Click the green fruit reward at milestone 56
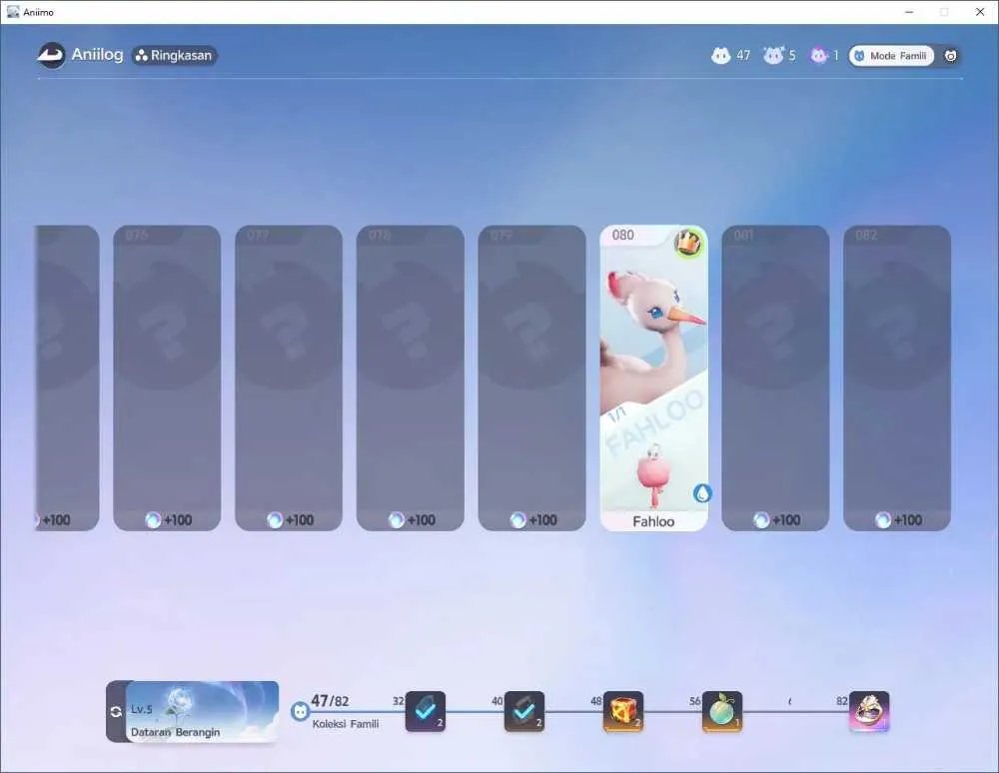 click(722, 711)
